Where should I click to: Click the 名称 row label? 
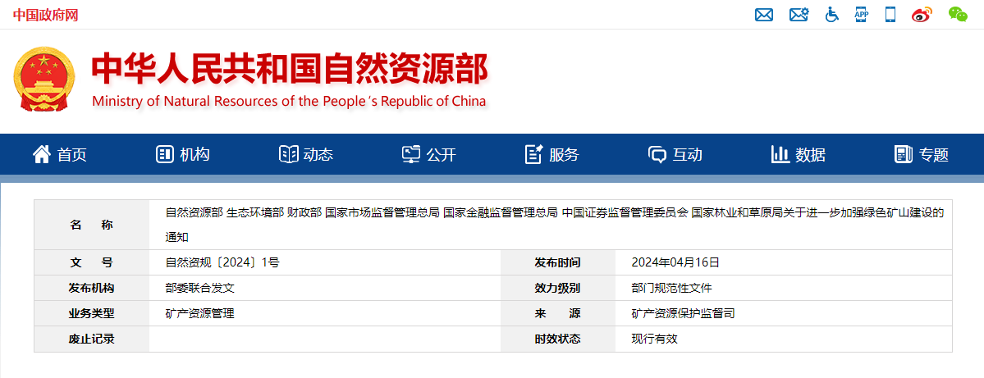tap(92, 225)
